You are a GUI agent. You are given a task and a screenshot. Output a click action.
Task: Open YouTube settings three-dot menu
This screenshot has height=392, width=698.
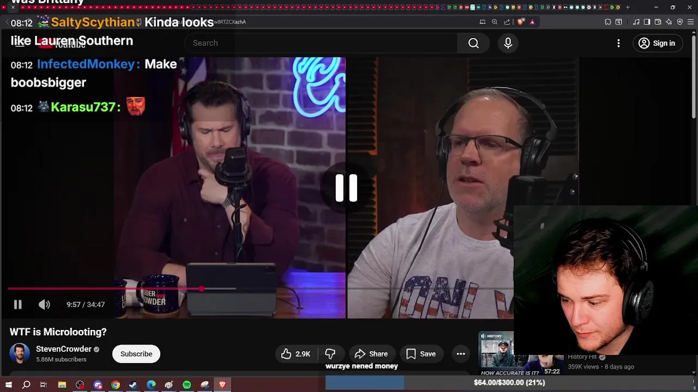click(618, 43)
